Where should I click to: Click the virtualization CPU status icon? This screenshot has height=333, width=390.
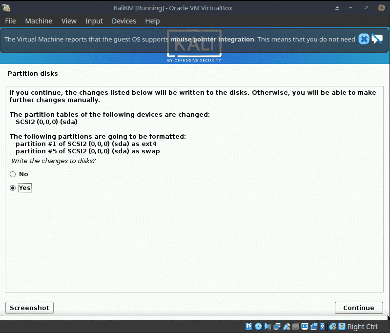coord(323,326)
